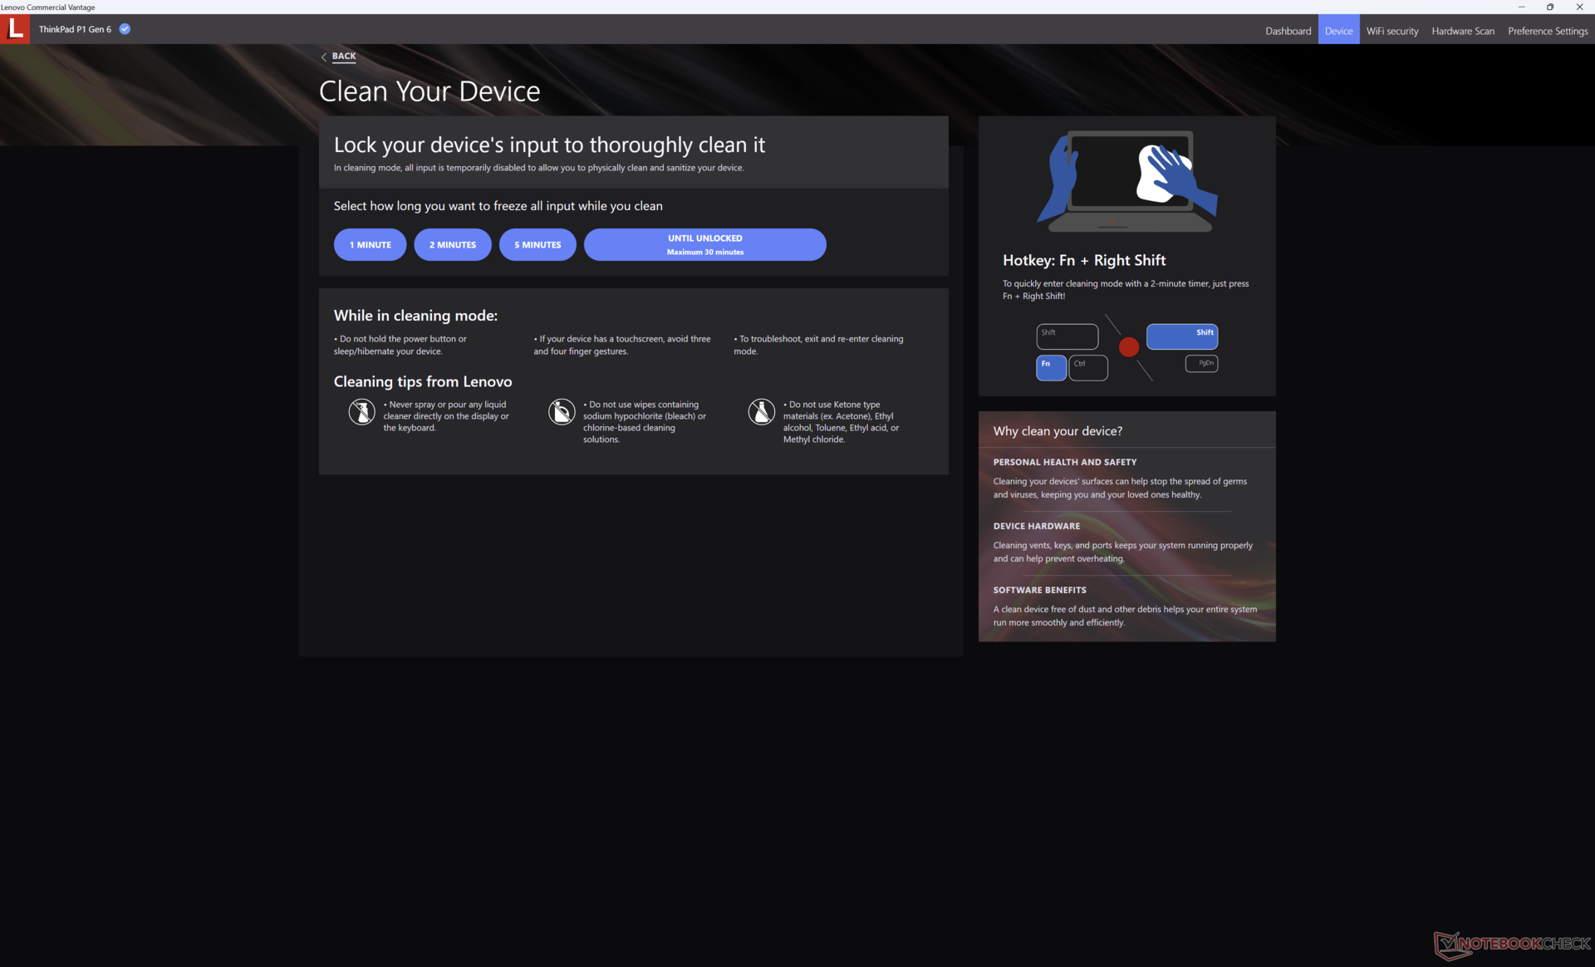Start 5 Minutes cleaning mode
This screenshot has width=1595, height=967.
[537, 245]
